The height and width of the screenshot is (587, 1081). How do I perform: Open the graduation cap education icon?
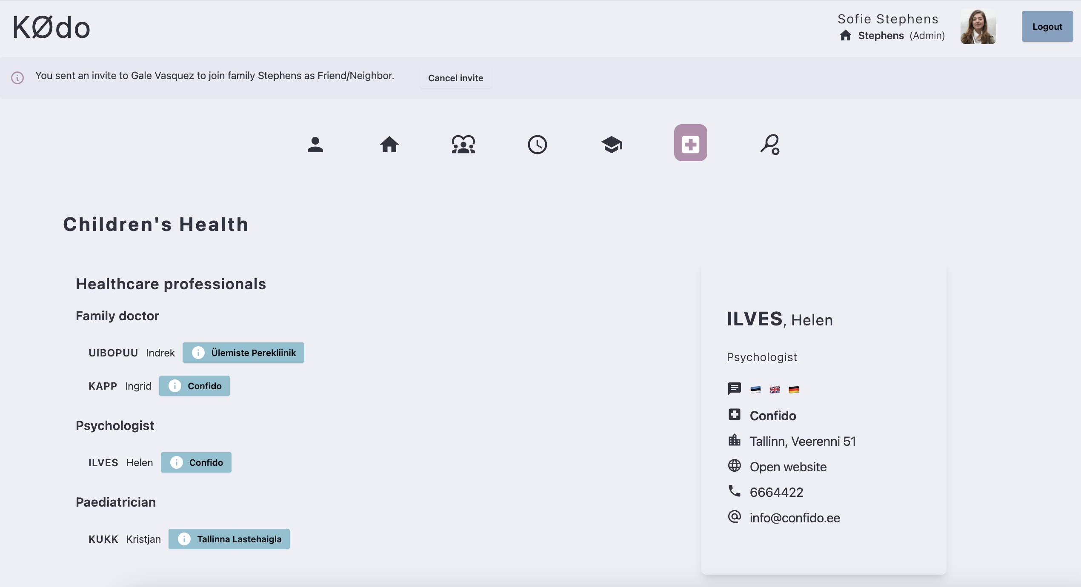[612, 145]
